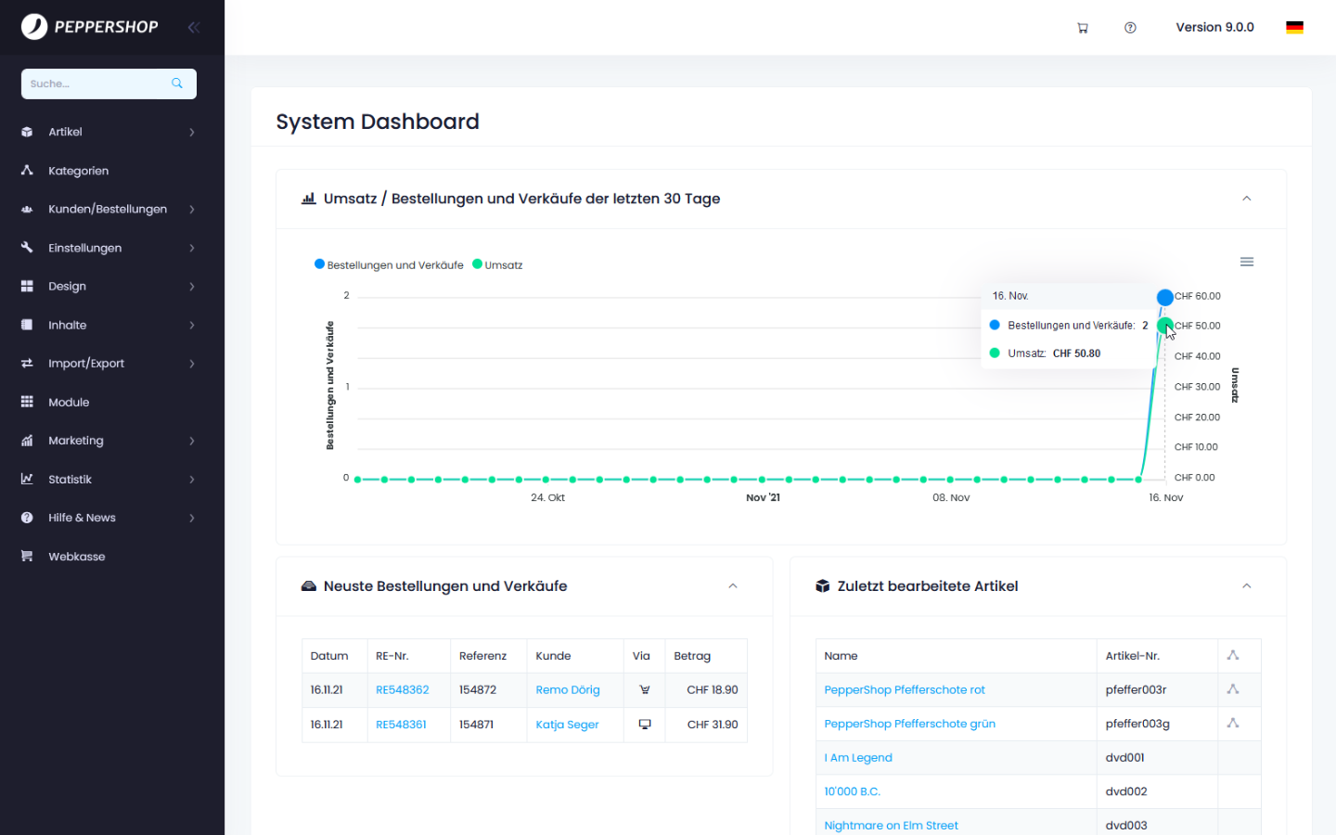Collapse sidebar with double chevron icon

pyautogui.click(x=194, y=28)
